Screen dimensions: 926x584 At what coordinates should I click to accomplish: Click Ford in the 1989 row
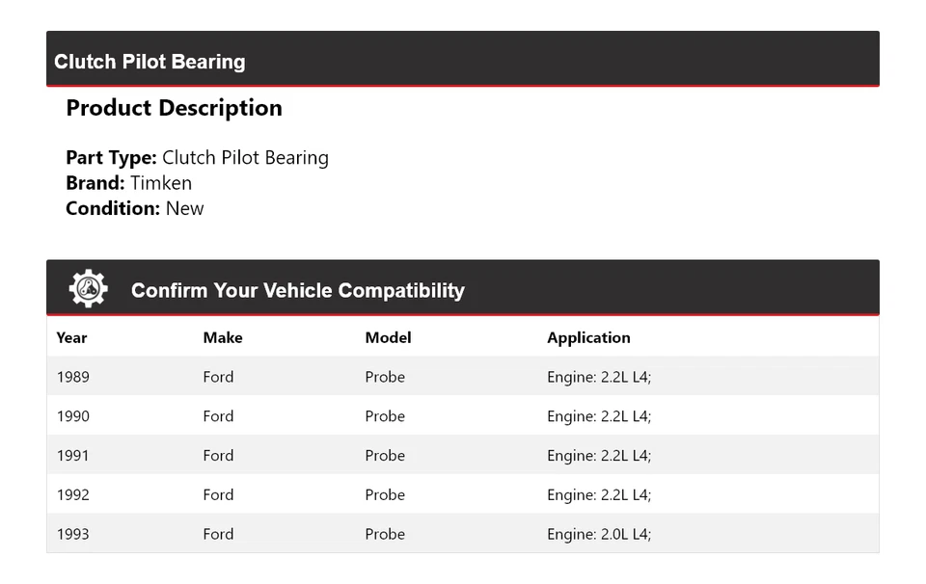click(x=218, y=377)
